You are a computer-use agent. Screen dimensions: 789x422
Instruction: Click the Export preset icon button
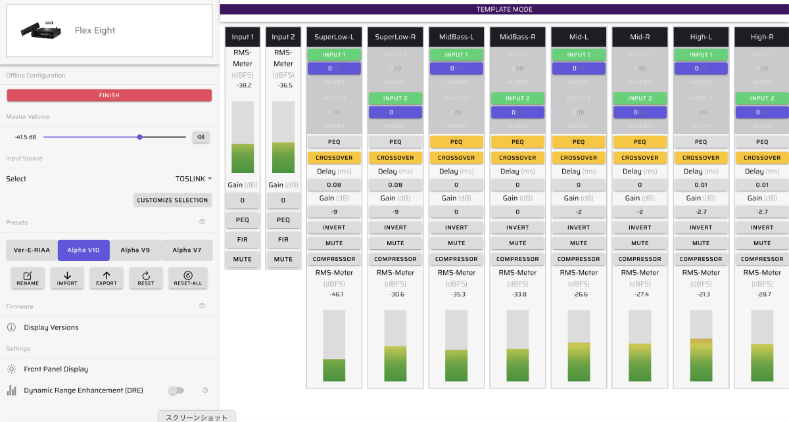click(x=107, y=278)
